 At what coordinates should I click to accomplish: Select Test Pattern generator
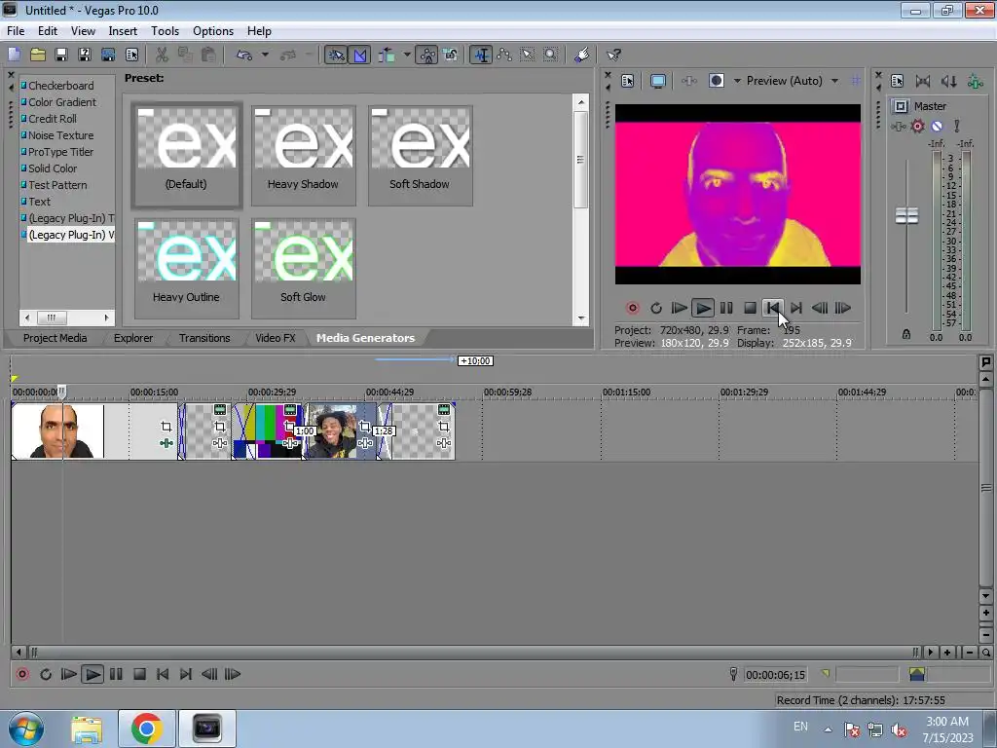point(57,184)
